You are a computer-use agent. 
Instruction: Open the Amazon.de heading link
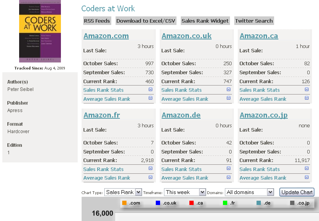pyautogui.click(x=181, y=115)
